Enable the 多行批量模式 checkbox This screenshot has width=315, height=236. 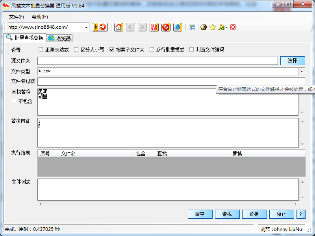tap(152, 50)
